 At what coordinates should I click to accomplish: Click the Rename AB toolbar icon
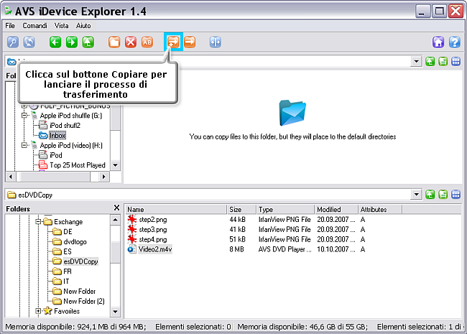147,42
